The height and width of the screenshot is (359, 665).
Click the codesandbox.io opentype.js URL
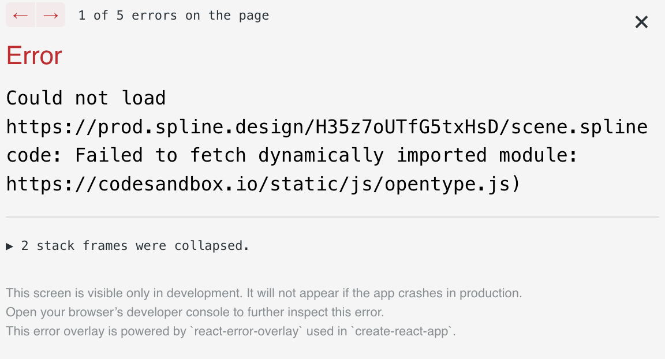[263, 184]
